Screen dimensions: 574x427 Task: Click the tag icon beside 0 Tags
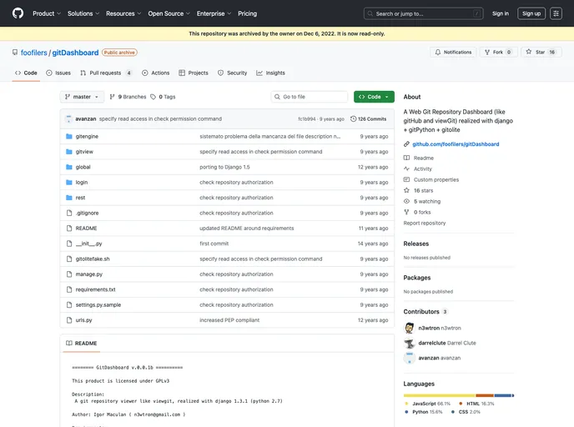pos(154,97)
